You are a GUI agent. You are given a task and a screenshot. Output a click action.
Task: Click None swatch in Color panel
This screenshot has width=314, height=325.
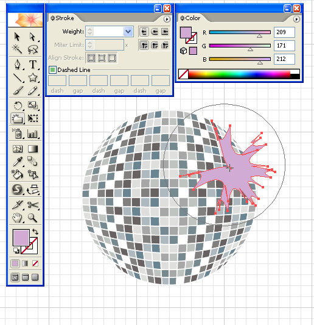pyautogui.click(x=183, y=74)
